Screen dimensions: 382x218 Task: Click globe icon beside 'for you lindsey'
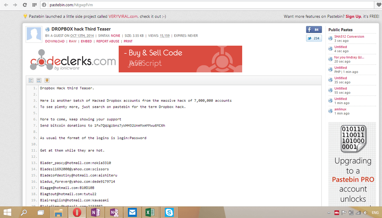(330, 59)
